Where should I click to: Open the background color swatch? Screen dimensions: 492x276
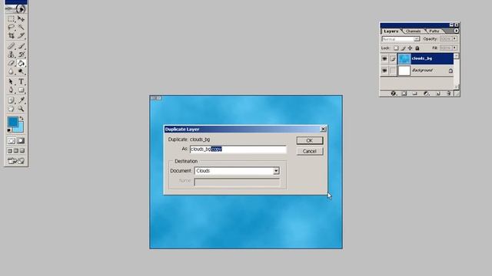click(20, 128)
